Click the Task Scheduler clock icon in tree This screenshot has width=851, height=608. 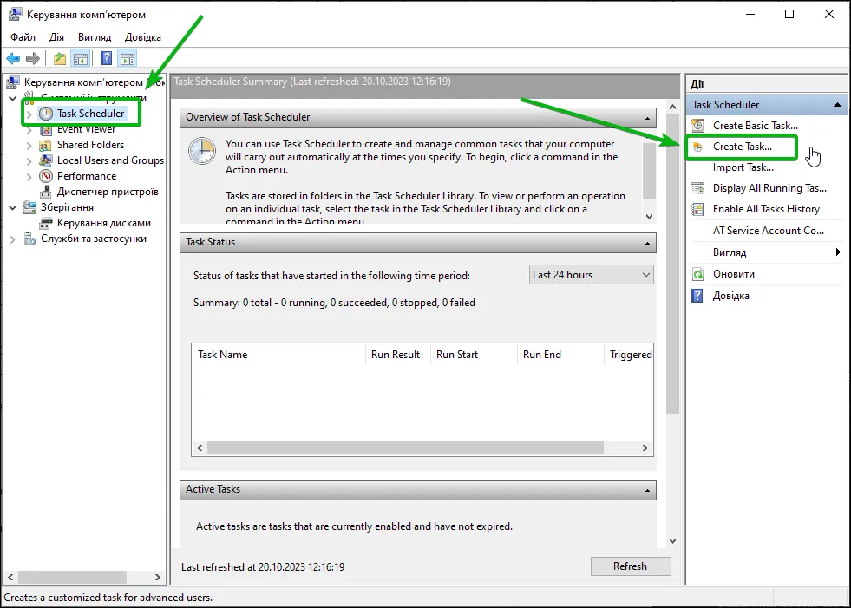pyautogui.click(x=46, y=114)
